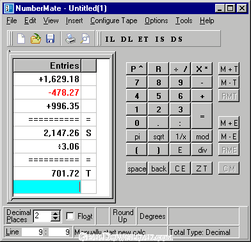The height and width of the screenshot is (242, 251).
Task: Click the back key
Action: [x=158, y=168]
